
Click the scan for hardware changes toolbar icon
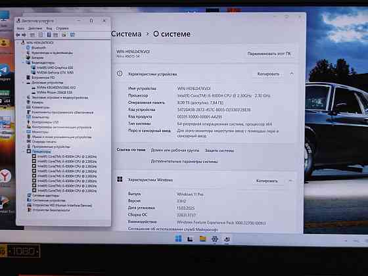(72, 35)
